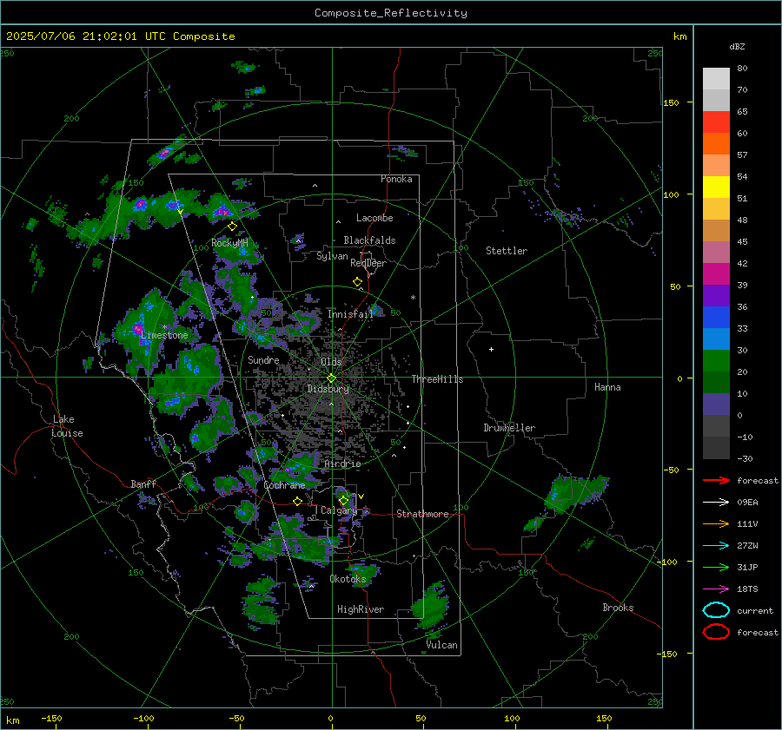
Task: Click the yellow diamond marker at Calgary
Action: click(343, 500)
